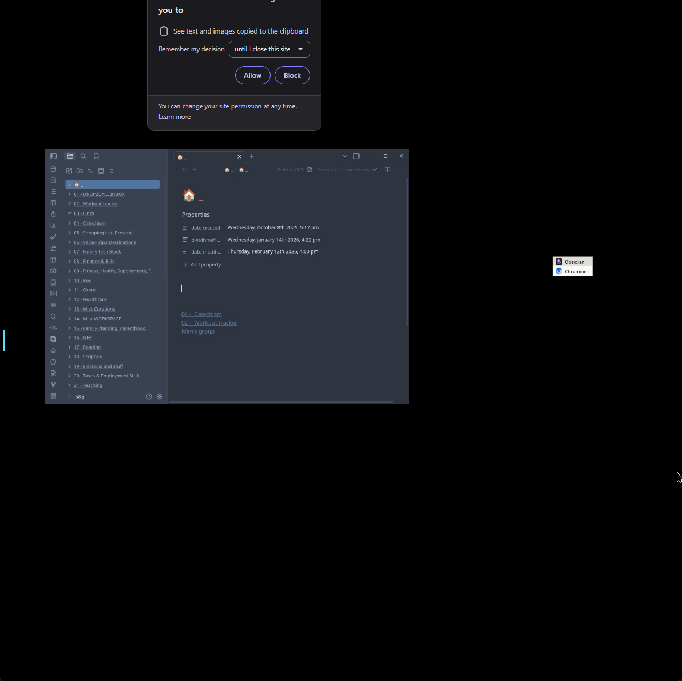Select Chromium in the window switcher
The image size is (682, 681).
tap(573, 272)
